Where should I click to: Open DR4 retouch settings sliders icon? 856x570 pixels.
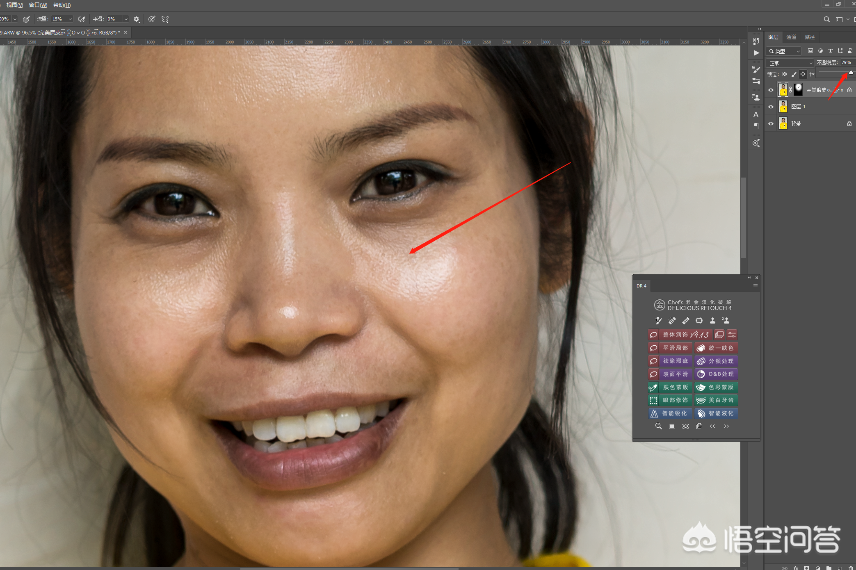tap(732, 335)
